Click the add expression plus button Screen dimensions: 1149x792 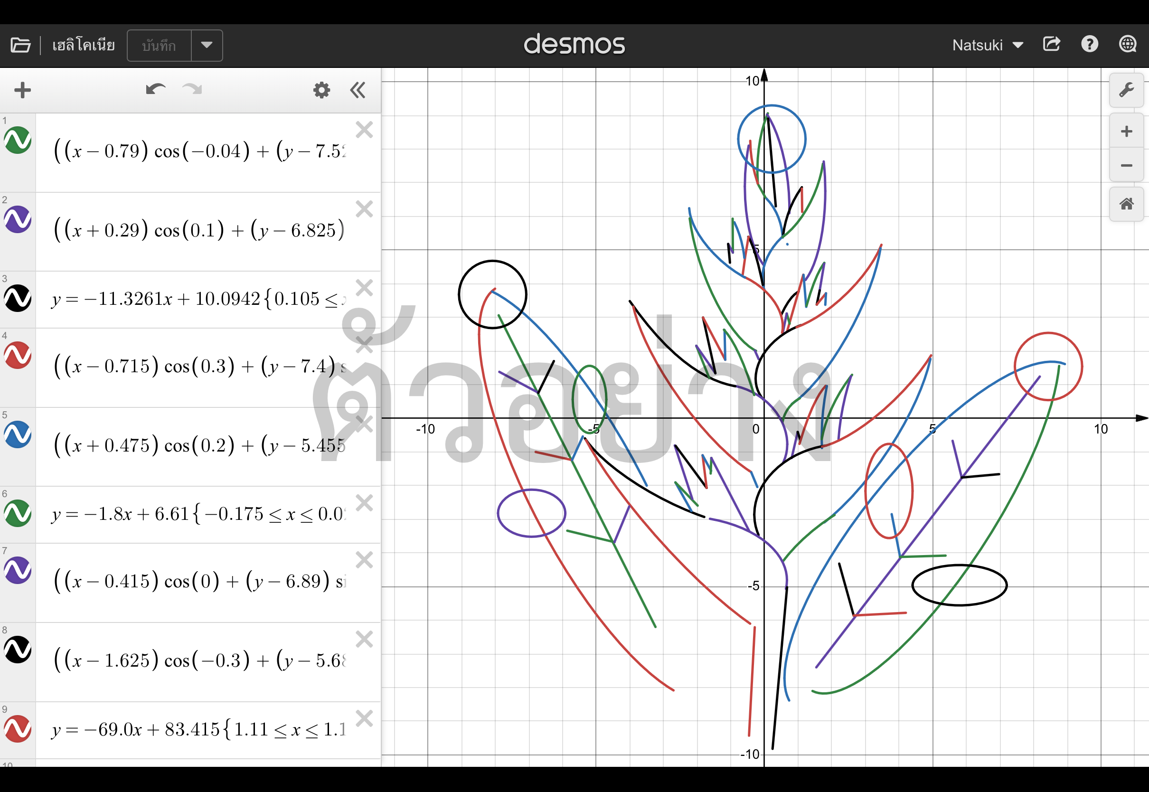click(22, 90)
